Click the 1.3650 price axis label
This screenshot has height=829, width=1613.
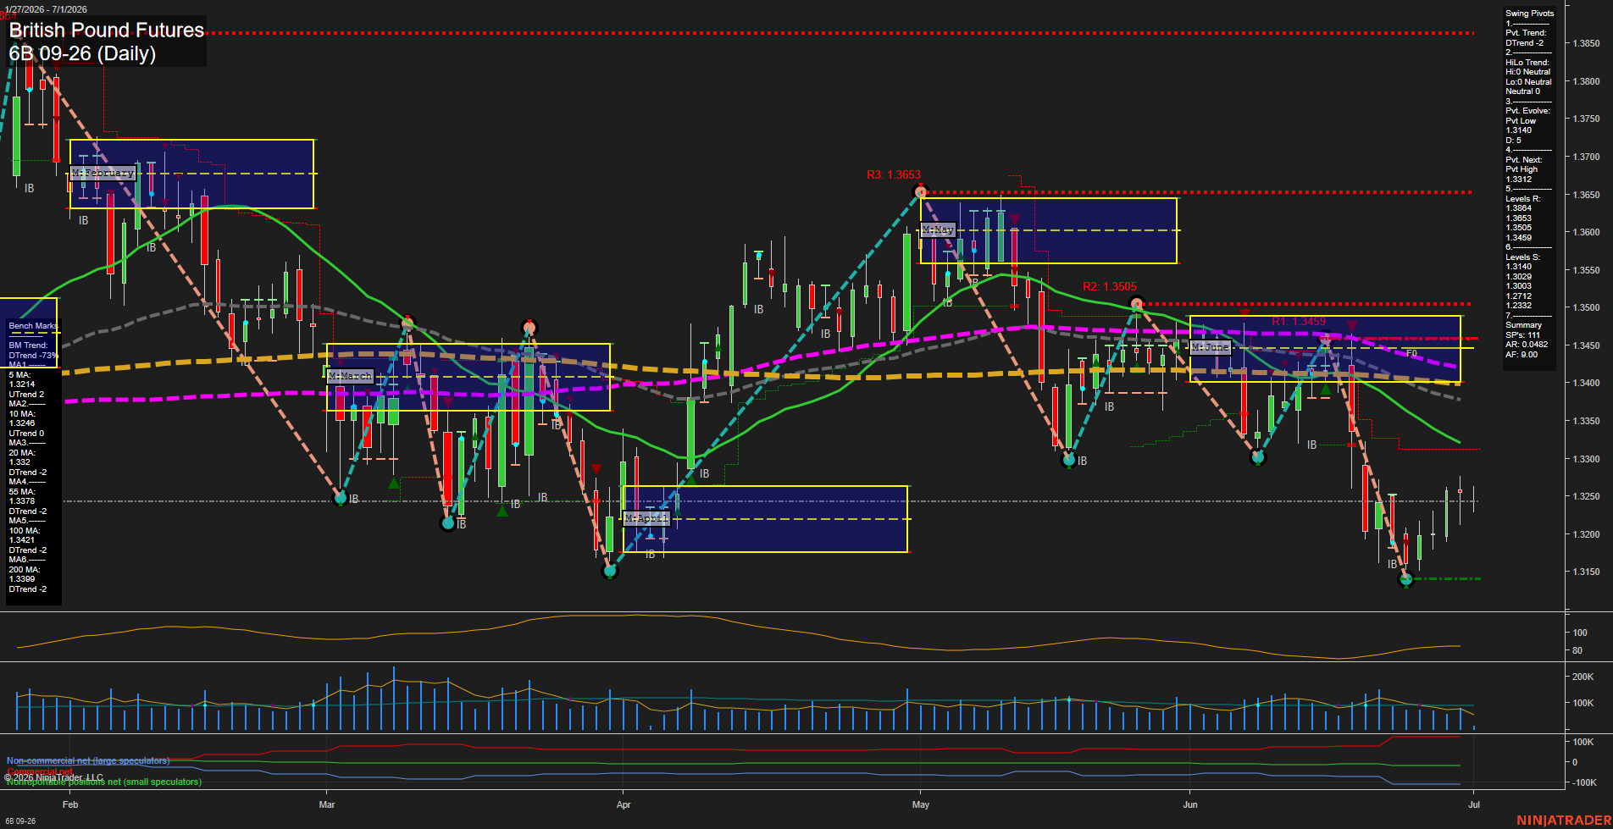tap(1587, 195)
